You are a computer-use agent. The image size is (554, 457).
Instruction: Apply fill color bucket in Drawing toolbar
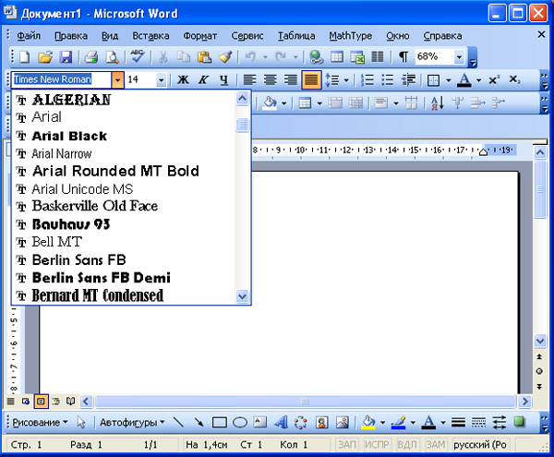tap(367, 423)
